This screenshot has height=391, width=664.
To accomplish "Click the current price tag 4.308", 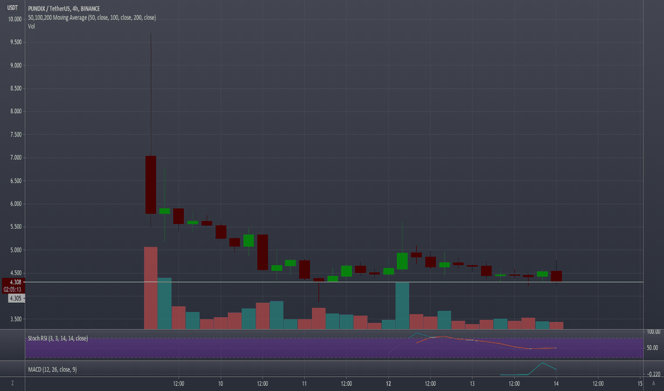I will 14,282.
